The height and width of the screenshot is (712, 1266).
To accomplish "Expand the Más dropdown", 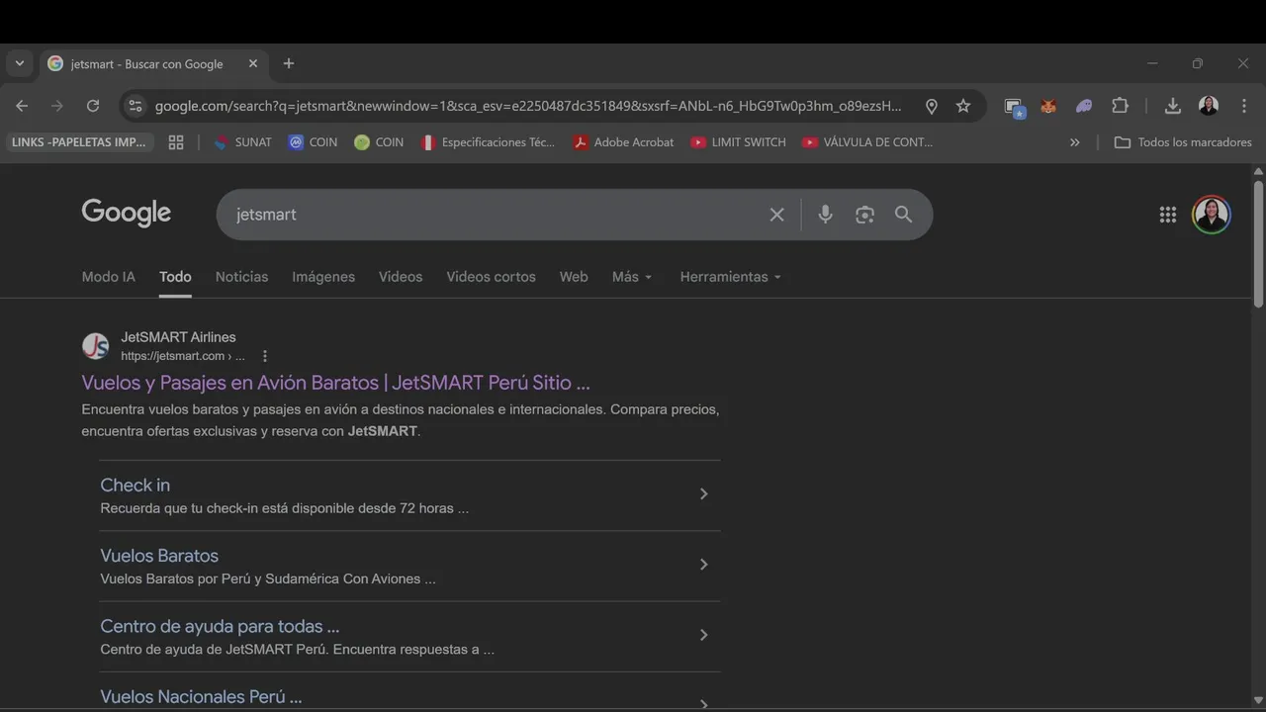I will 632,277.
